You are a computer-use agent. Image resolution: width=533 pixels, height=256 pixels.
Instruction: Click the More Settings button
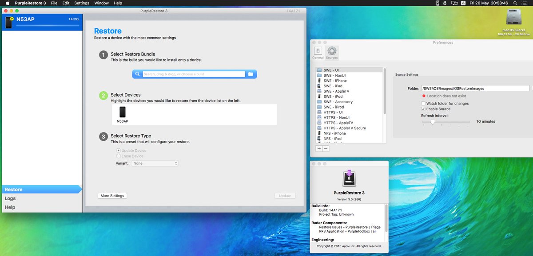(112, 196)
